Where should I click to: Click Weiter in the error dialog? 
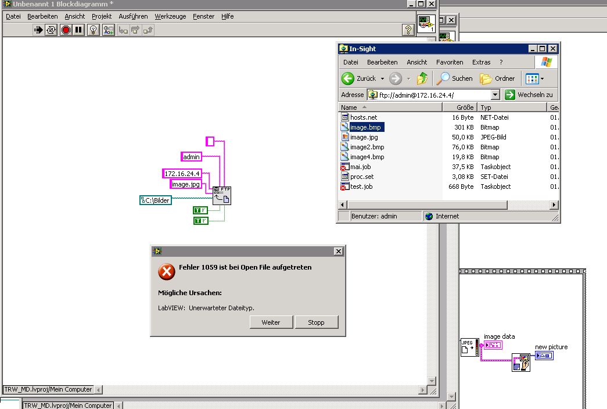271,322
